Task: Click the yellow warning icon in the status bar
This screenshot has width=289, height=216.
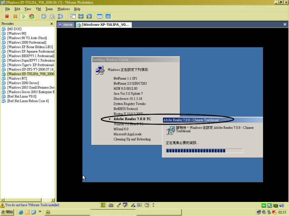Action: [3, 205]
